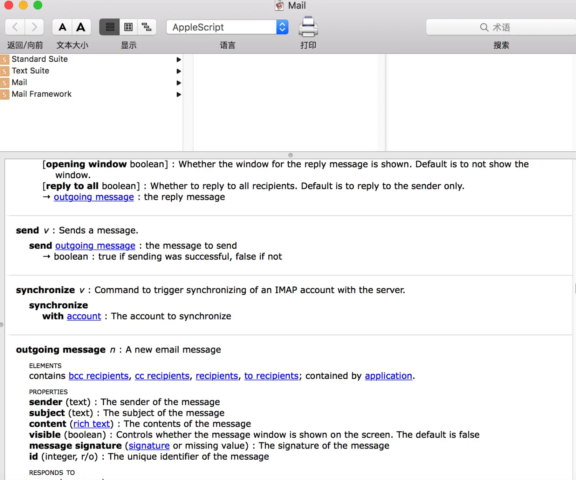The width and height of the screenshot is (576, 480).
Task: Click the Mail suite S icon
Action: pyautogui.click(x=5, y=83)
